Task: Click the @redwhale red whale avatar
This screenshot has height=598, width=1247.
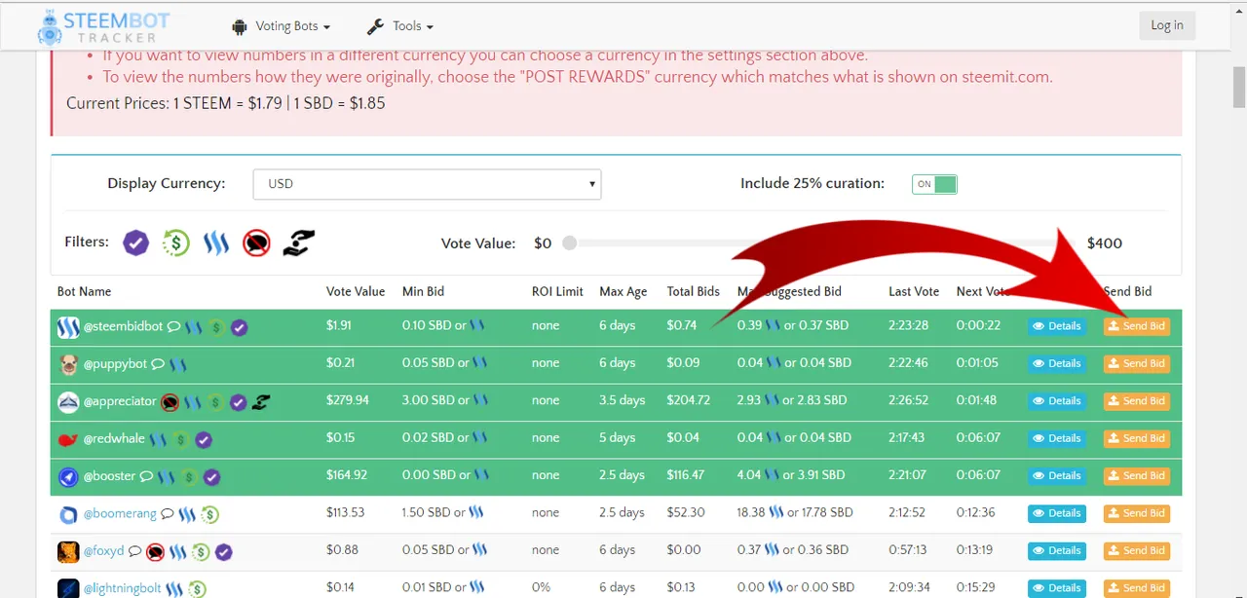Action: 68,439
